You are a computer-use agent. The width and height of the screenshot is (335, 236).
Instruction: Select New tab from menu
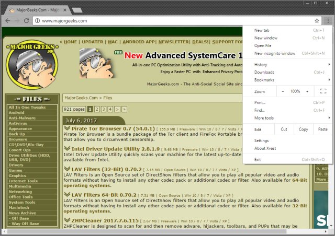click(287, 30)
